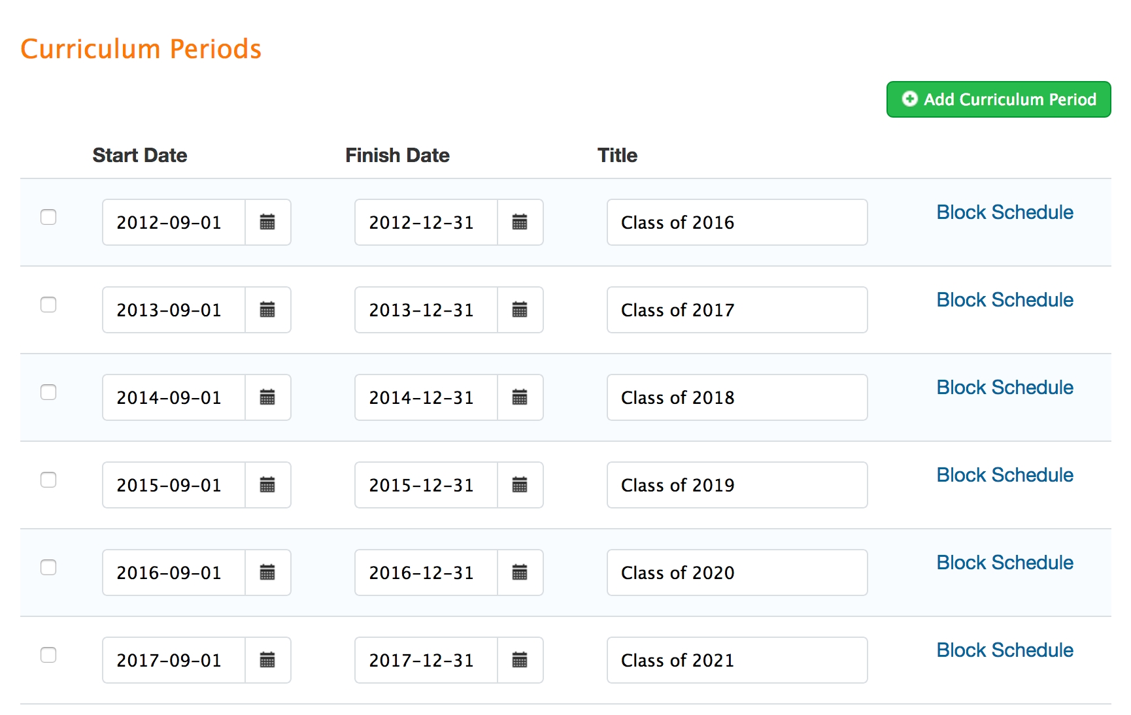Check the Class of 2021 row checkbox
The image size is (1131, 715).
pyautogui.click(x=48, y=655)
